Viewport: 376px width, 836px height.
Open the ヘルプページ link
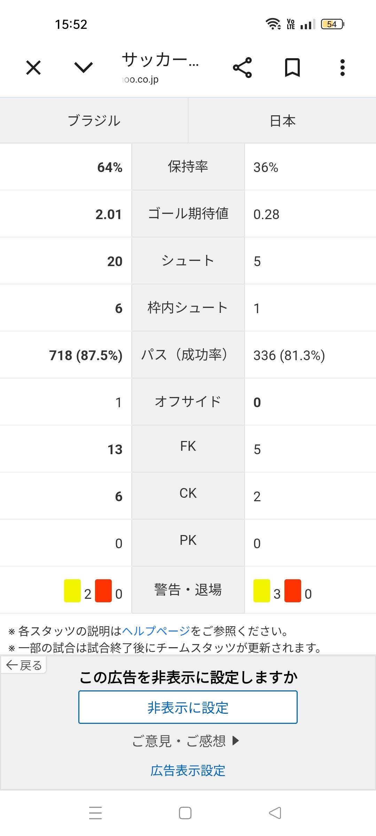(x=156, y=631)
